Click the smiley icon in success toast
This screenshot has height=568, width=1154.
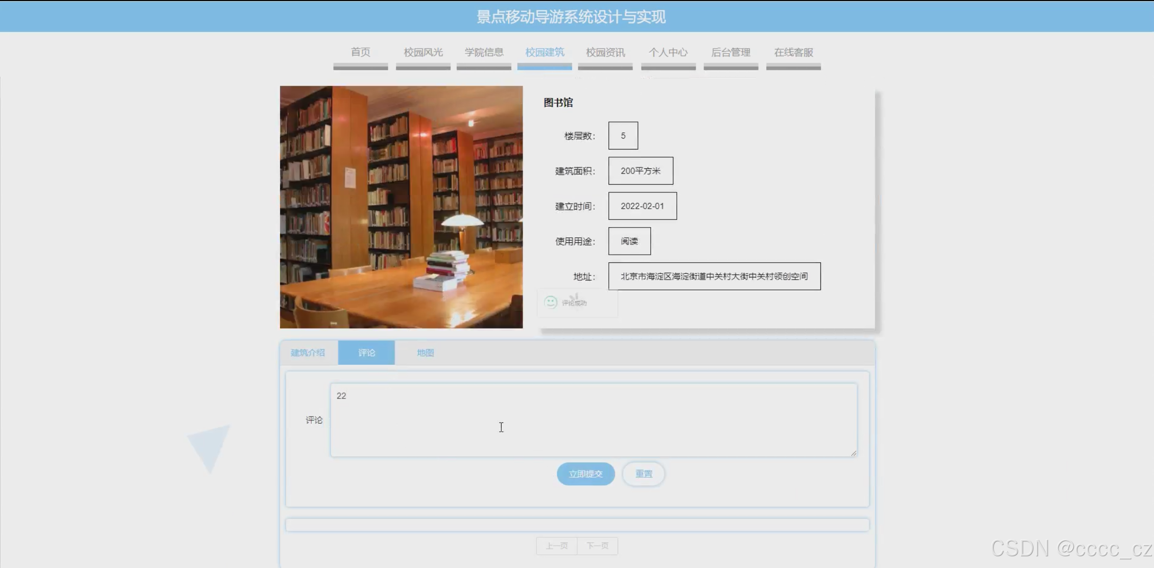[x=550, y=302]
